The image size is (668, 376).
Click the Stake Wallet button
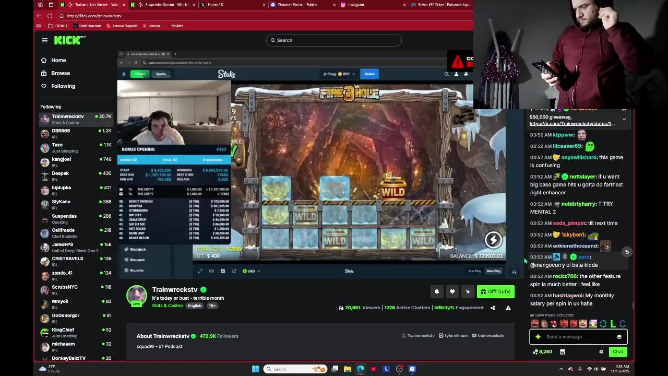[369, 74]
